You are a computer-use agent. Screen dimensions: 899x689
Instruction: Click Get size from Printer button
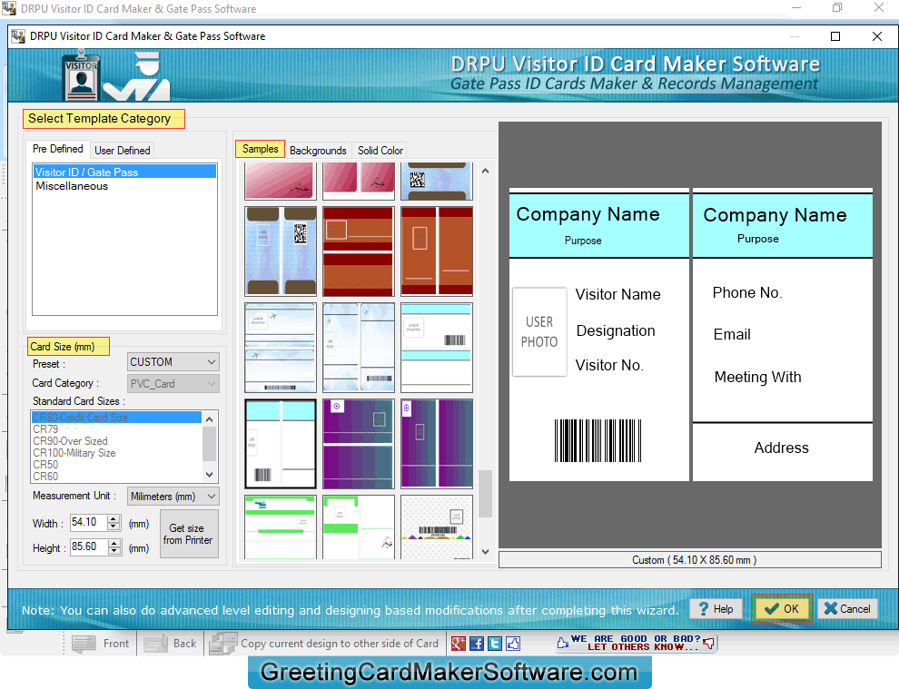[x=189, y=534]
